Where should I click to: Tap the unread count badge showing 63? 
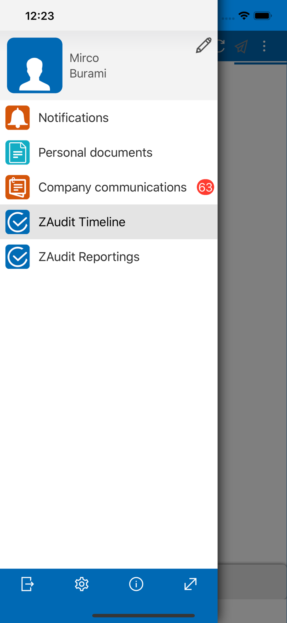click(x=206, y=187)
